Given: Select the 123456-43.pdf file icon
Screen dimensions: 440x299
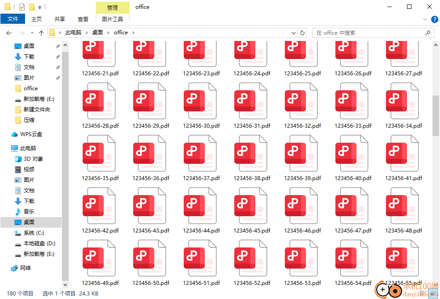Looking at the screenshot, I should click(x=149, y=206).
